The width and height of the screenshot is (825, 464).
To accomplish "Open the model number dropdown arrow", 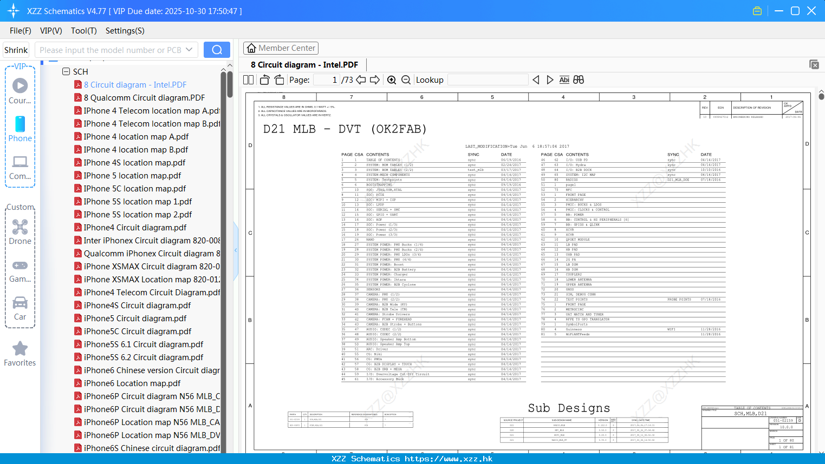I will point(189,50).
